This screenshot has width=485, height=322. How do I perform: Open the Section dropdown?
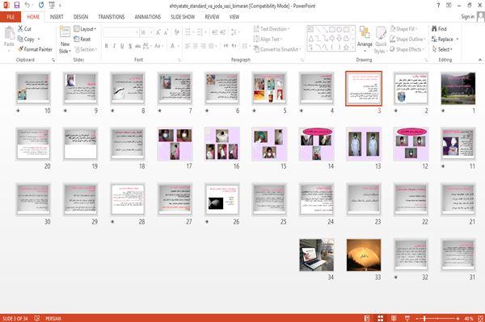(x=86, y=49)
